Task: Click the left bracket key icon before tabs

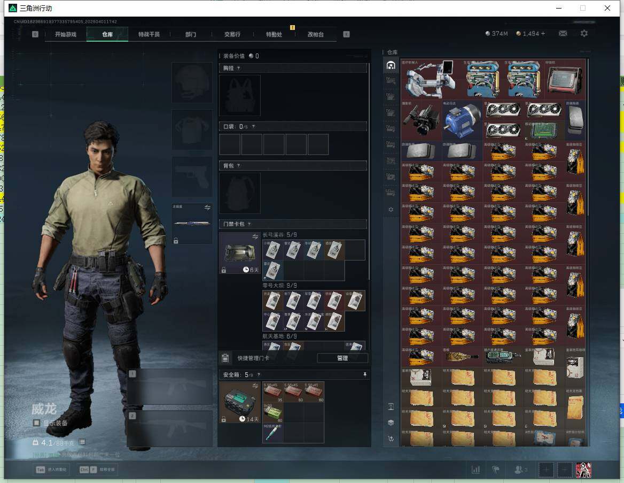Action: (x=35, y=34)
